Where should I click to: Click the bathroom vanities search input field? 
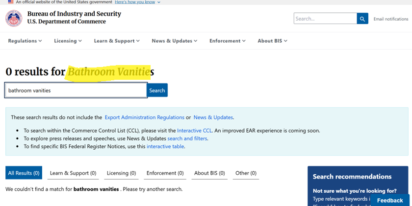click(x=76, y=91)
